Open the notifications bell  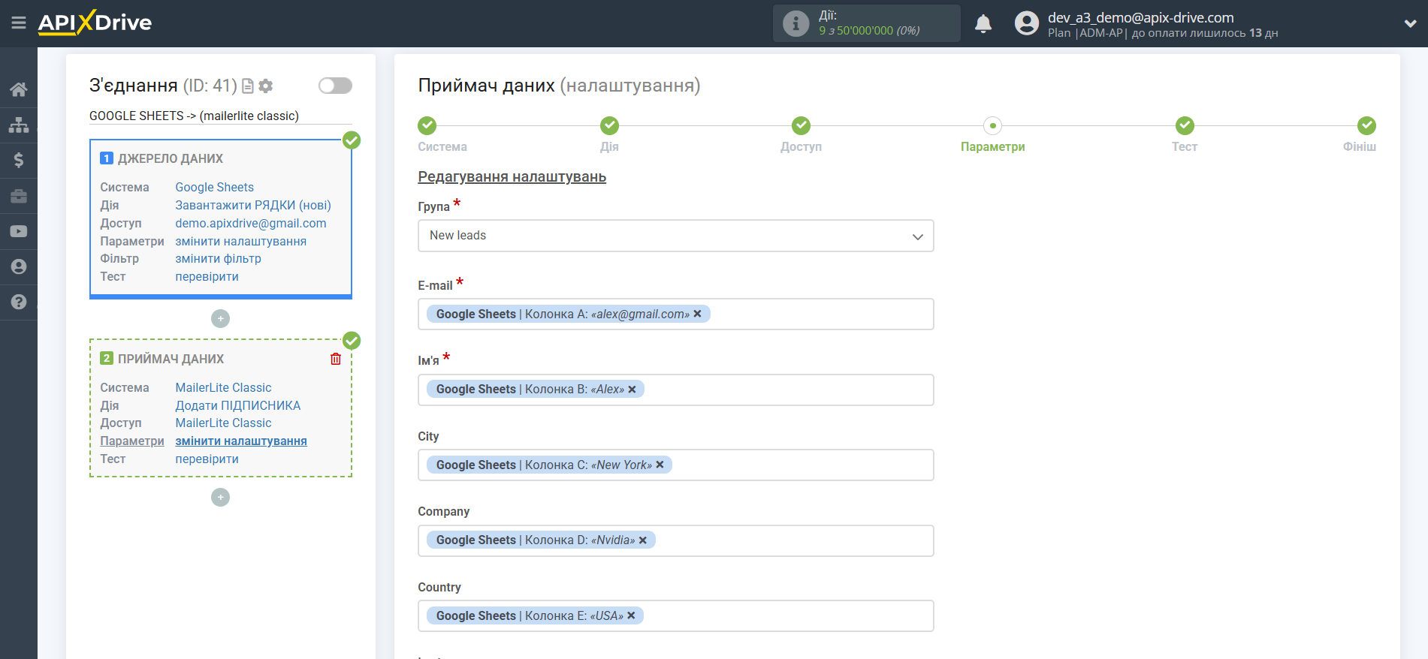(x=983, y=24)
